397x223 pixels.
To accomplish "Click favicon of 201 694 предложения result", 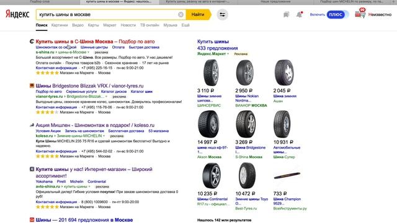I will pyautogui.click(x=32, y=220).
